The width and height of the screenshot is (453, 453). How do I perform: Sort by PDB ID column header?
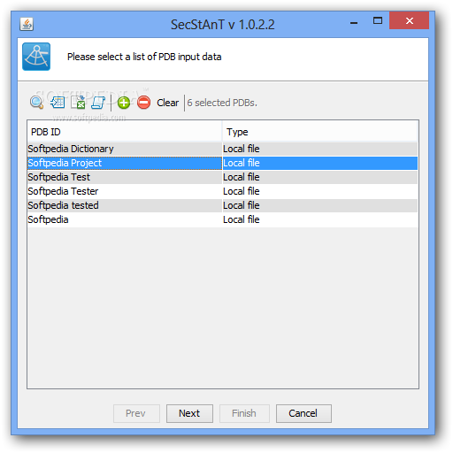pos(125,132)
